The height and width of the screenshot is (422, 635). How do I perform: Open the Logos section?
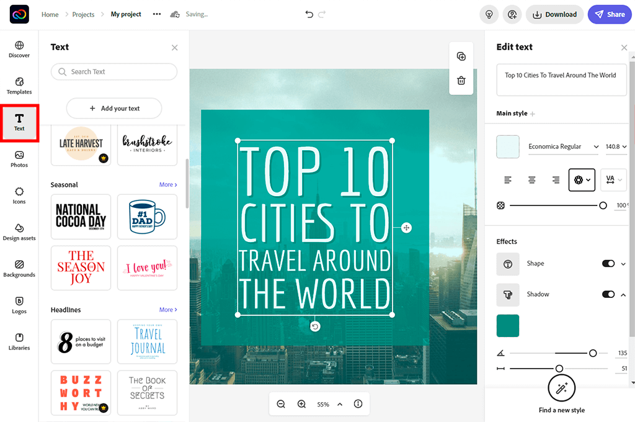click(19, 305)
